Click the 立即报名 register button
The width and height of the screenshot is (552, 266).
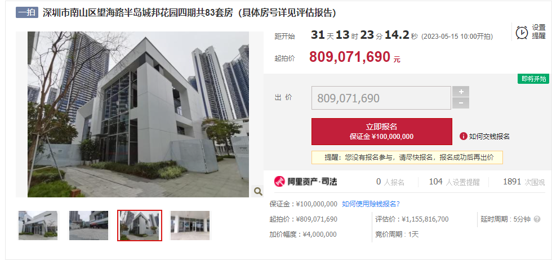tap(382, 132)
